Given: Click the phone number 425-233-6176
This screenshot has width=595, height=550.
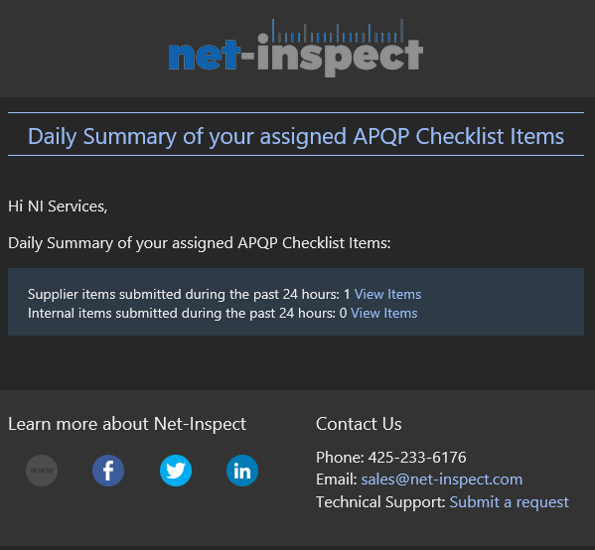Looking at the screenshot, I should tap(417, 458).
